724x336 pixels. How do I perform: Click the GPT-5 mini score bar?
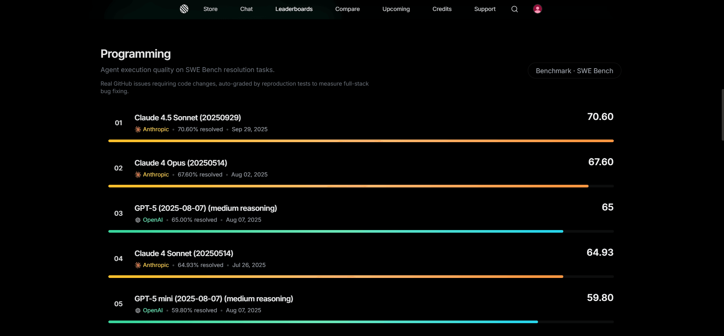pos(361,322)
